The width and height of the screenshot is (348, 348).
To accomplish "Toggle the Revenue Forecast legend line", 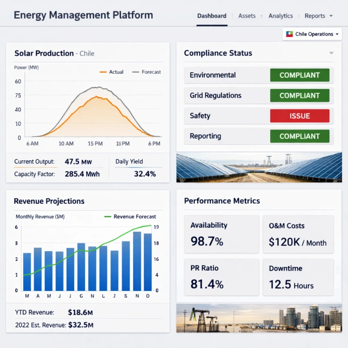I will click(x=130, y=216).
